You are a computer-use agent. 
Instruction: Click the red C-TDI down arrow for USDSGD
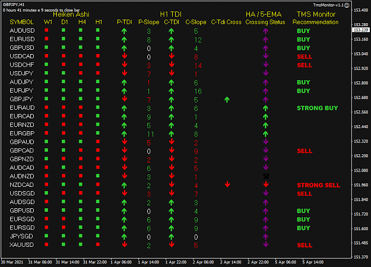[172, 193]
